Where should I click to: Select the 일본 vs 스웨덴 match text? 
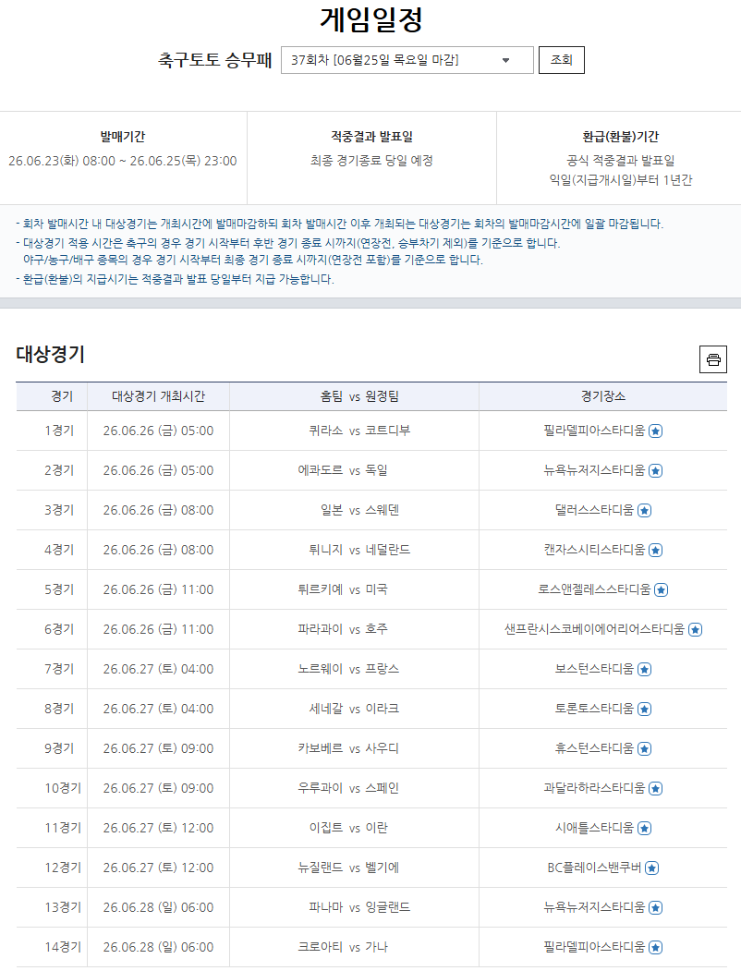point(359,510)
